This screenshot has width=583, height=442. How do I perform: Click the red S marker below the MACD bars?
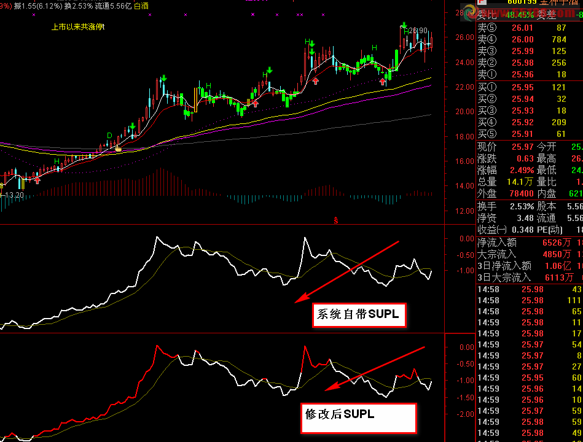tap(336, 220)
